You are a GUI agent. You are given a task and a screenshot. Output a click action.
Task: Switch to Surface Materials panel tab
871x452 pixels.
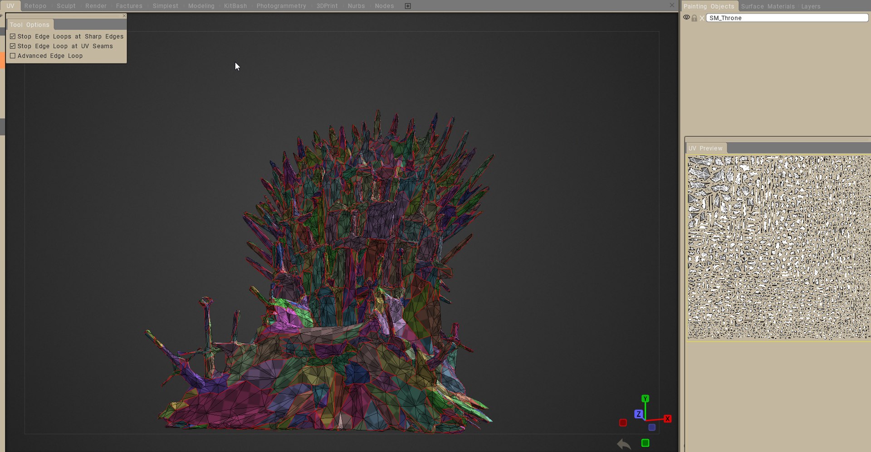point(768,6)
